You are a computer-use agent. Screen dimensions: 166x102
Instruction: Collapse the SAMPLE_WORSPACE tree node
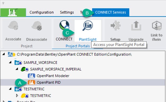(10, 63)
